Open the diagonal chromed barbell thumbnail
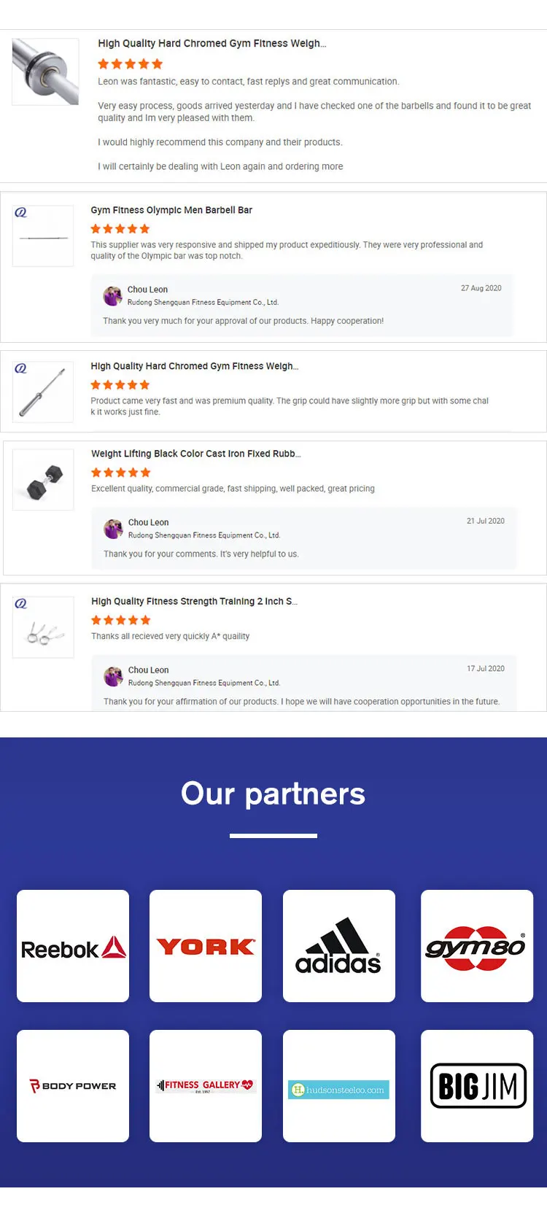 pos(44,392)
